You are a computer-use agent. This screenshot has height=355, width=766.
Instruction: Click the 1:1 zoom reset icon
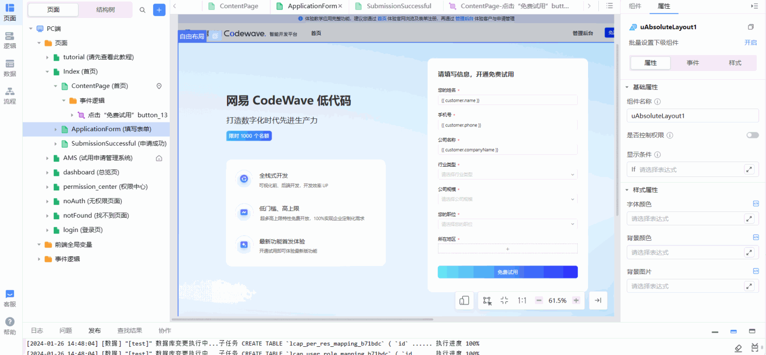pyautogui.click(x=521, y=300)
